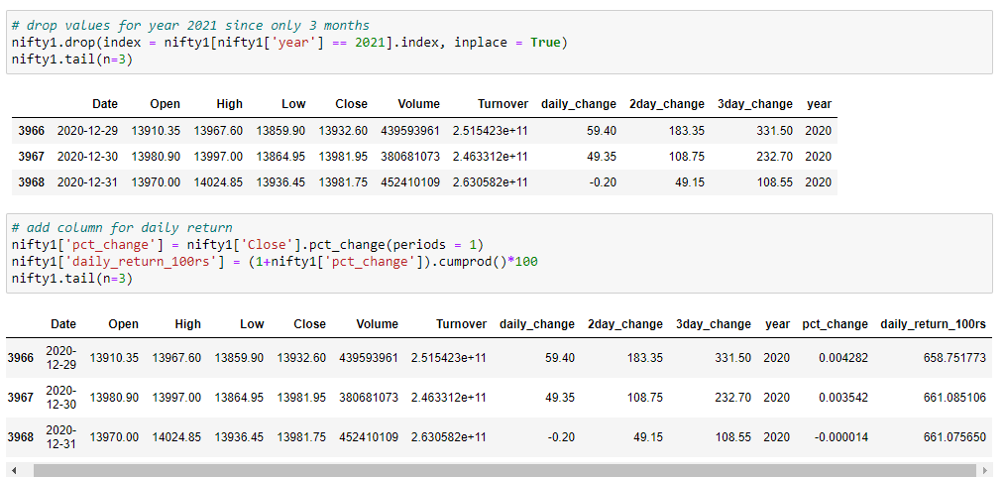The image size is (1005, 477).
Task: Click into the code cell adding daily return column
Action: (x=500, y=253)
